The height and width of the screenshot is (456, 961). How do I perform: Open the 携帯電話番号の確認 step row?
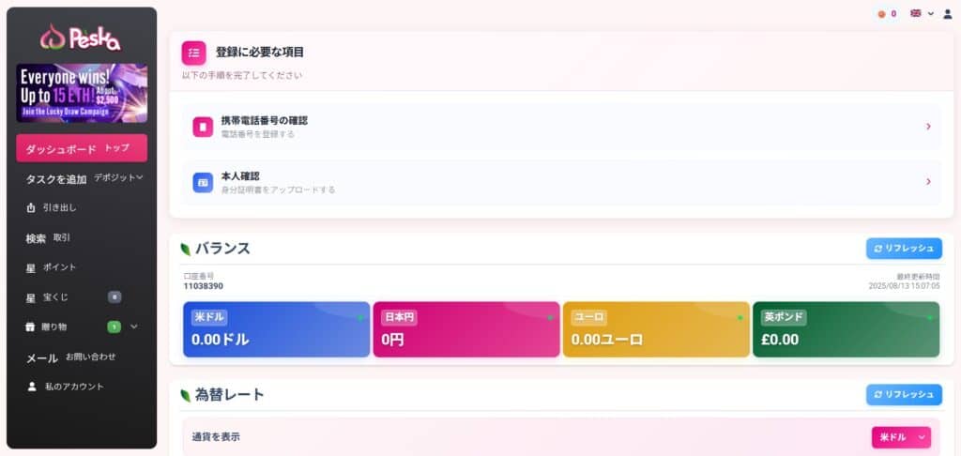(x=561, y=127)
